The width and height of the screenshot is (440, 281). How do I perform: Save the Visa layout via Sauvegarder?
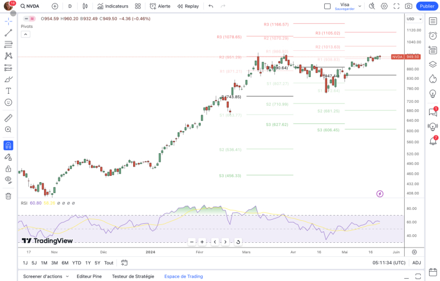click(344, 9)
